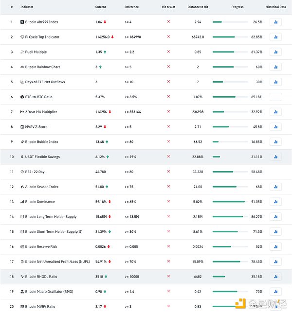Image resolution: width=292 pixels, height=314 pixels.
Task: Click the clock icon beside RSI - 22 Day
Action: point(22,172)
